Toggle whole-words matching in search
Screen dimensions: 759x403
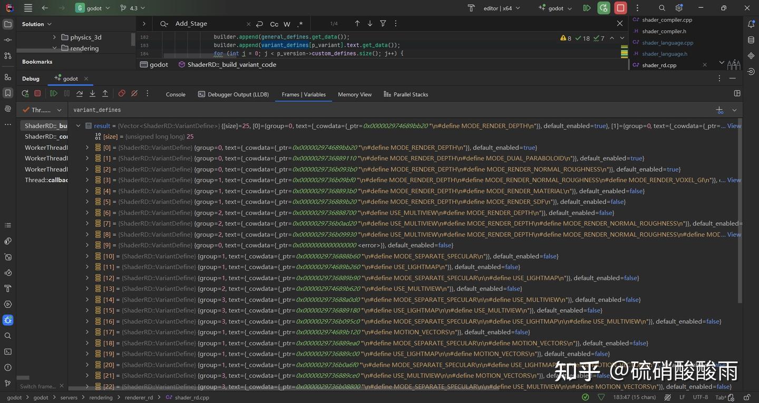tap(287, 24)
